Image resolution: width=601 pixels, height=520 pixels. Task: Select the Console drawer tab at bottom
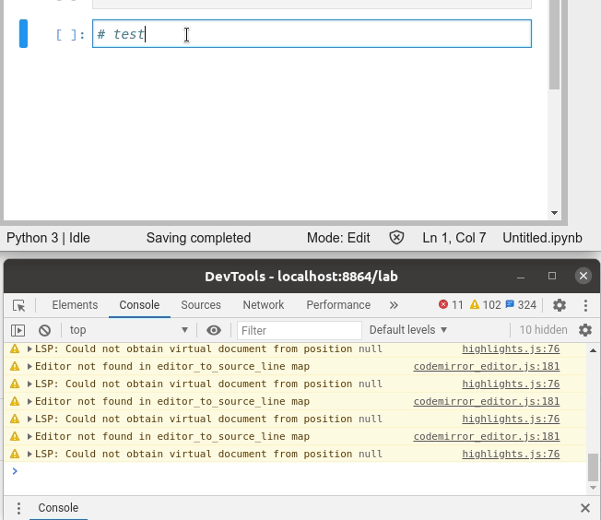(x=58, y=508)
